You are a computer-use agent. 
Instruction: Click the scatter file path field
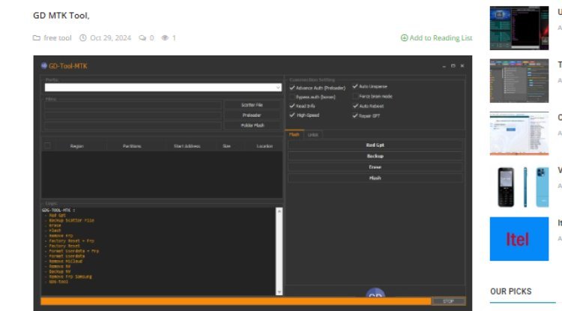(x=133, y=105)
